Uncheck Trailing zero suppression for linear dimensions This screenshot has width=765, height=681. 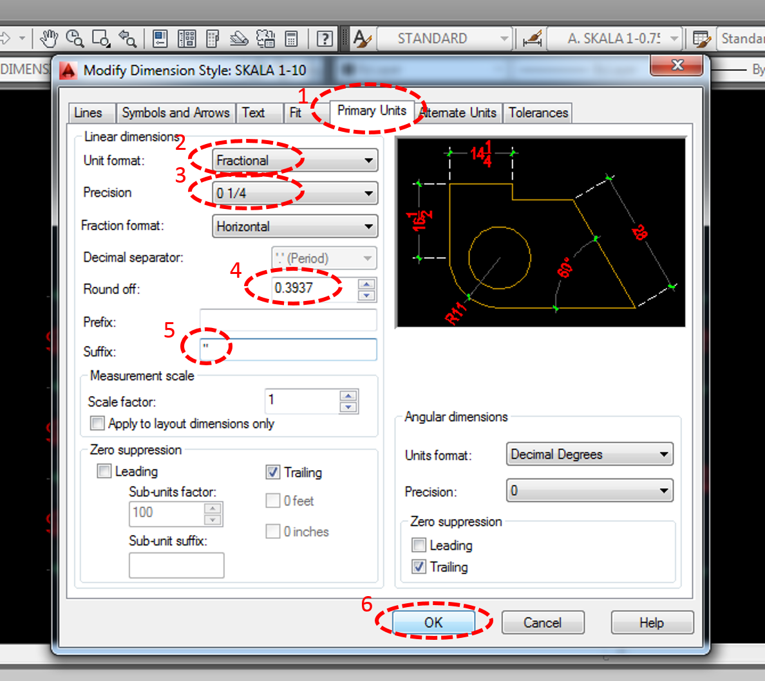click(x=273, y=473)
